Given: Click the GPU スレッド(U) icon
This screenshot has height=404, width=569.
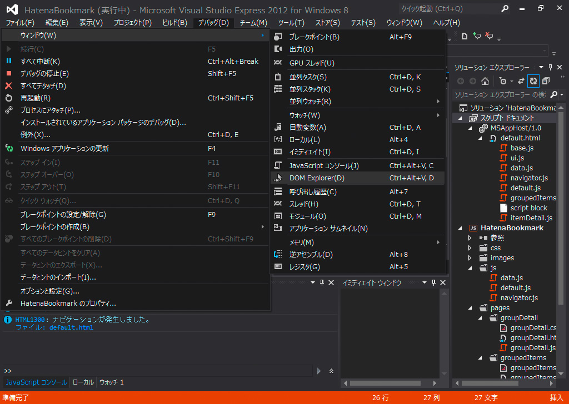Looking at the screenshot, I should click(x=278, y=63).
